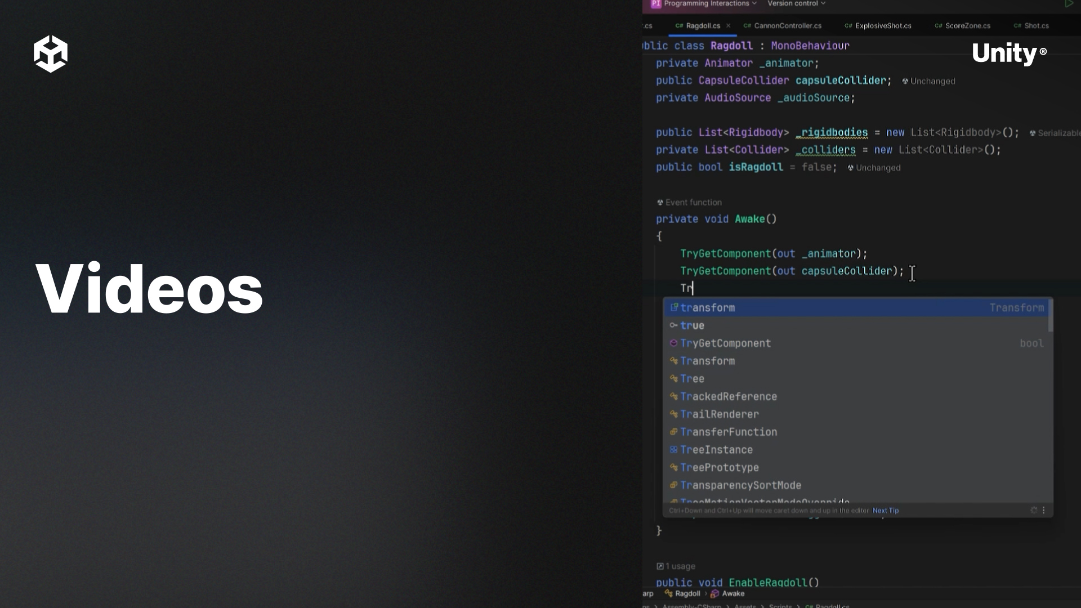Viewport: 1081px width, 608px height.
Task: Close the Ragdoll.cs editor tab
Action: point(728,26)
